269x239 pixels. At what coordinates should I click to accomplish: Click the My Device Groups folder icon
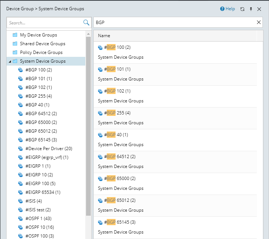click(x=15, y=35)
